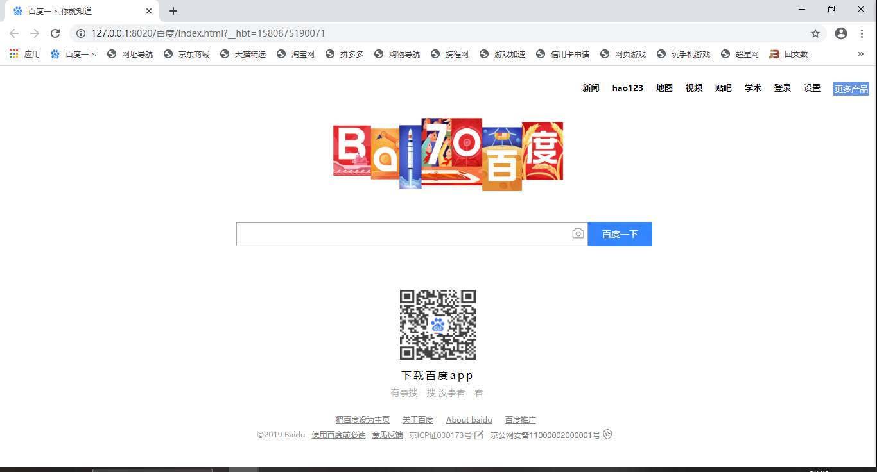Go forward to the next page
Viewport: 877px width, 472px height.
click(x=35, y=33)
